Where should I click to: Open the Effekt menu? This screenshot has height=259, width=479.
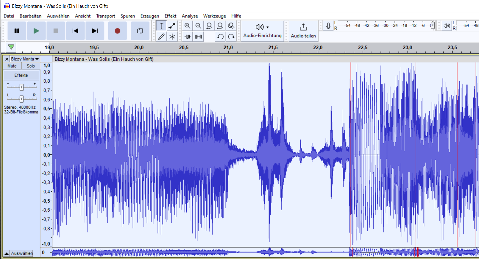tap(170, 16)
